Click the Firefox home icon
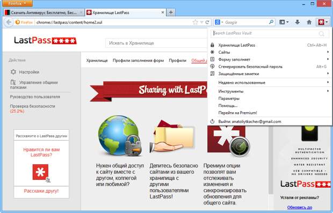This screenshot has height=213, width=333. pyautogui.click(x=309, y=22)
